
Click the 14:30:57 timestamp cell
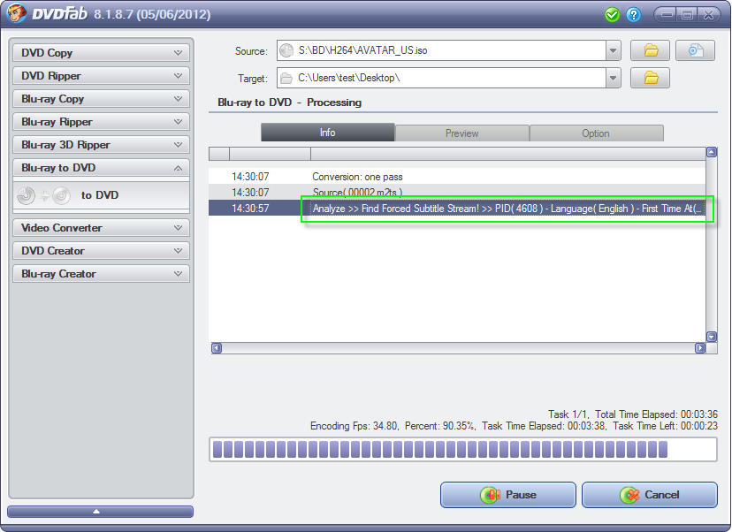pos(251,209)
